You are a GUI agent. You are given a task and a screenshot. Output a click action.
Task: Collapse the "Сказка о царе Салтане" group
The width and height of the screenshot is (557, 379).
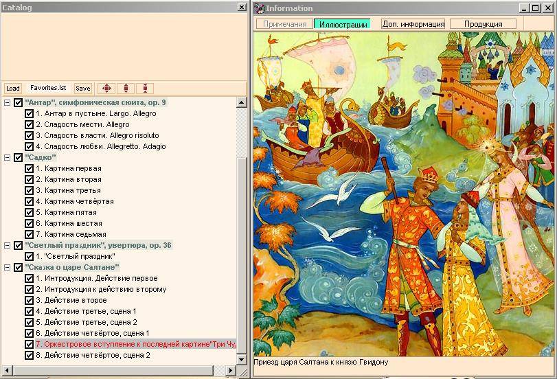(x=7, y=267)
